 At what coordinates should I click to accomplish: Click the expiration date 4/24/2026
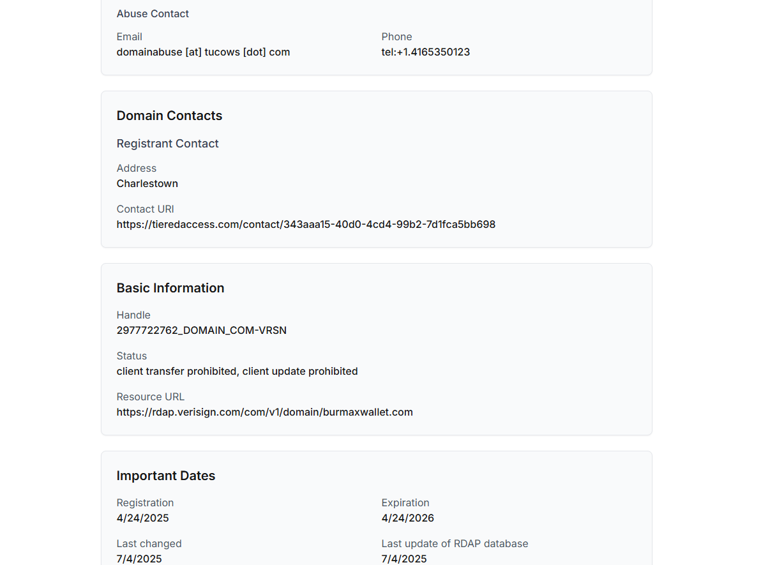407,518
